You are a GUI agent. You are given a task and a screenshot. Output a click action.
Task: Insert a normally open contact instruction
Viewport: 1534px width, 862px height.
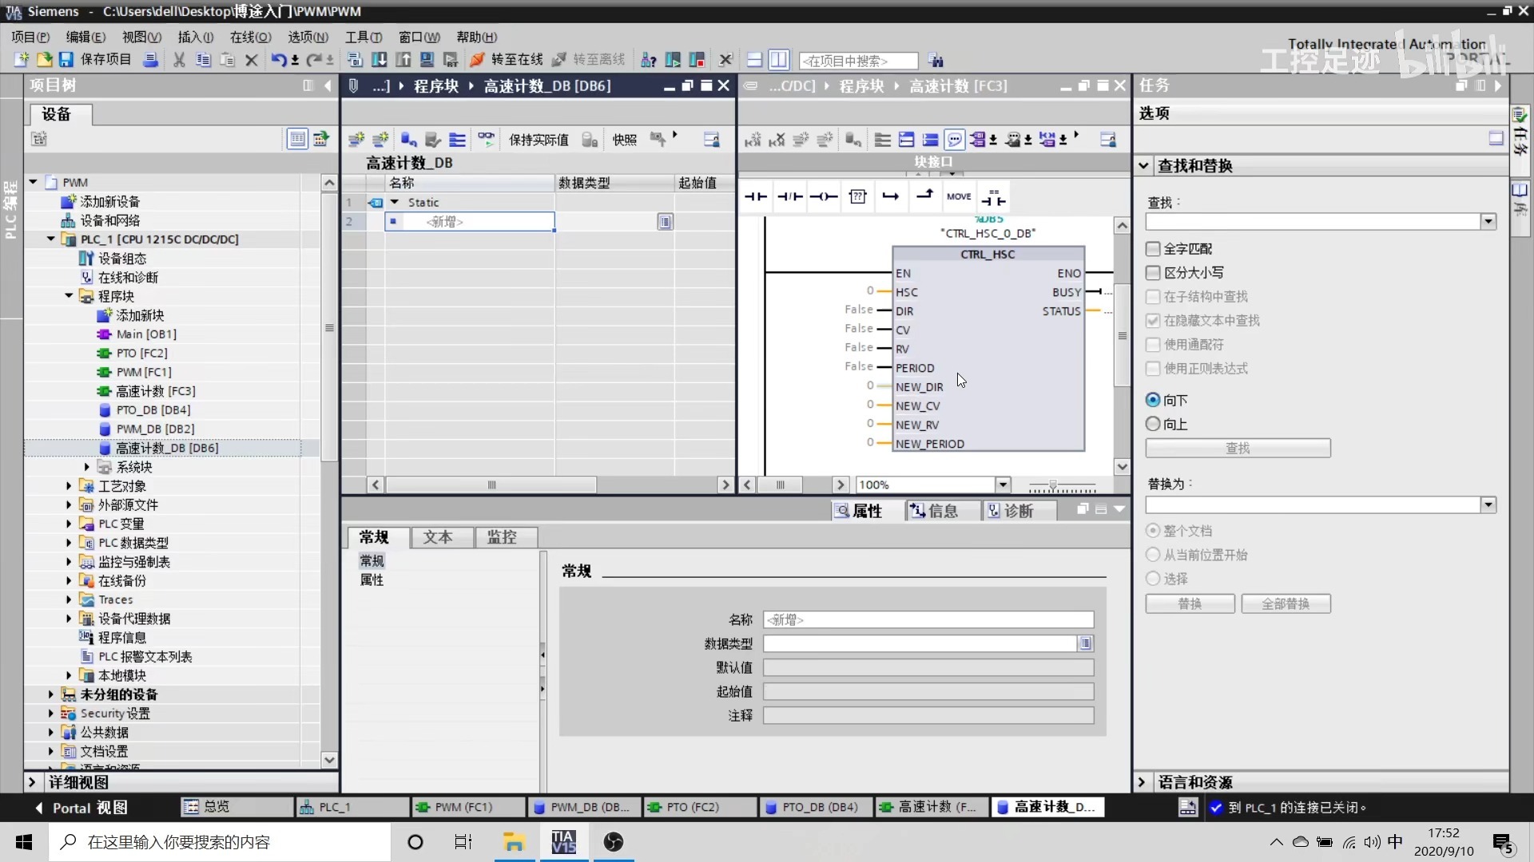pyautogui.click(x=755, y=196)
